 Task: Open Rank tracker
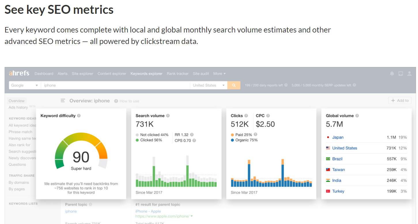177,74
